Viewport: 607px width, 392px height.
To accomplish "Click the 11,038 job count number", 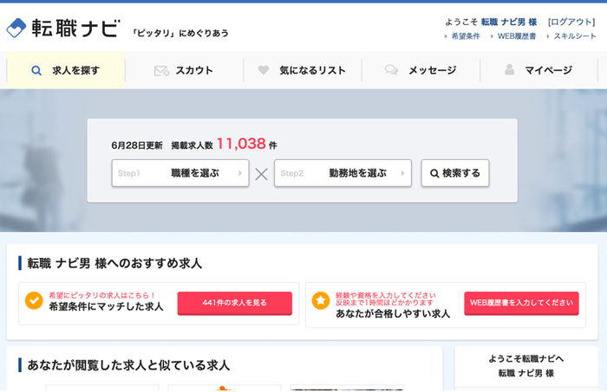I will tap(241, 144).
